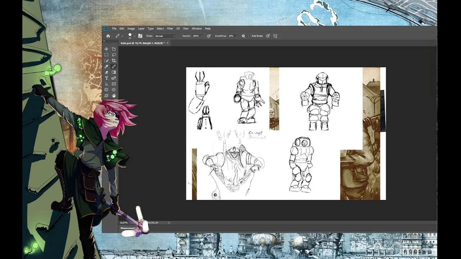Open smoothing options gear
The height and width of the screenshot is (259, 461).
point(243,36)
